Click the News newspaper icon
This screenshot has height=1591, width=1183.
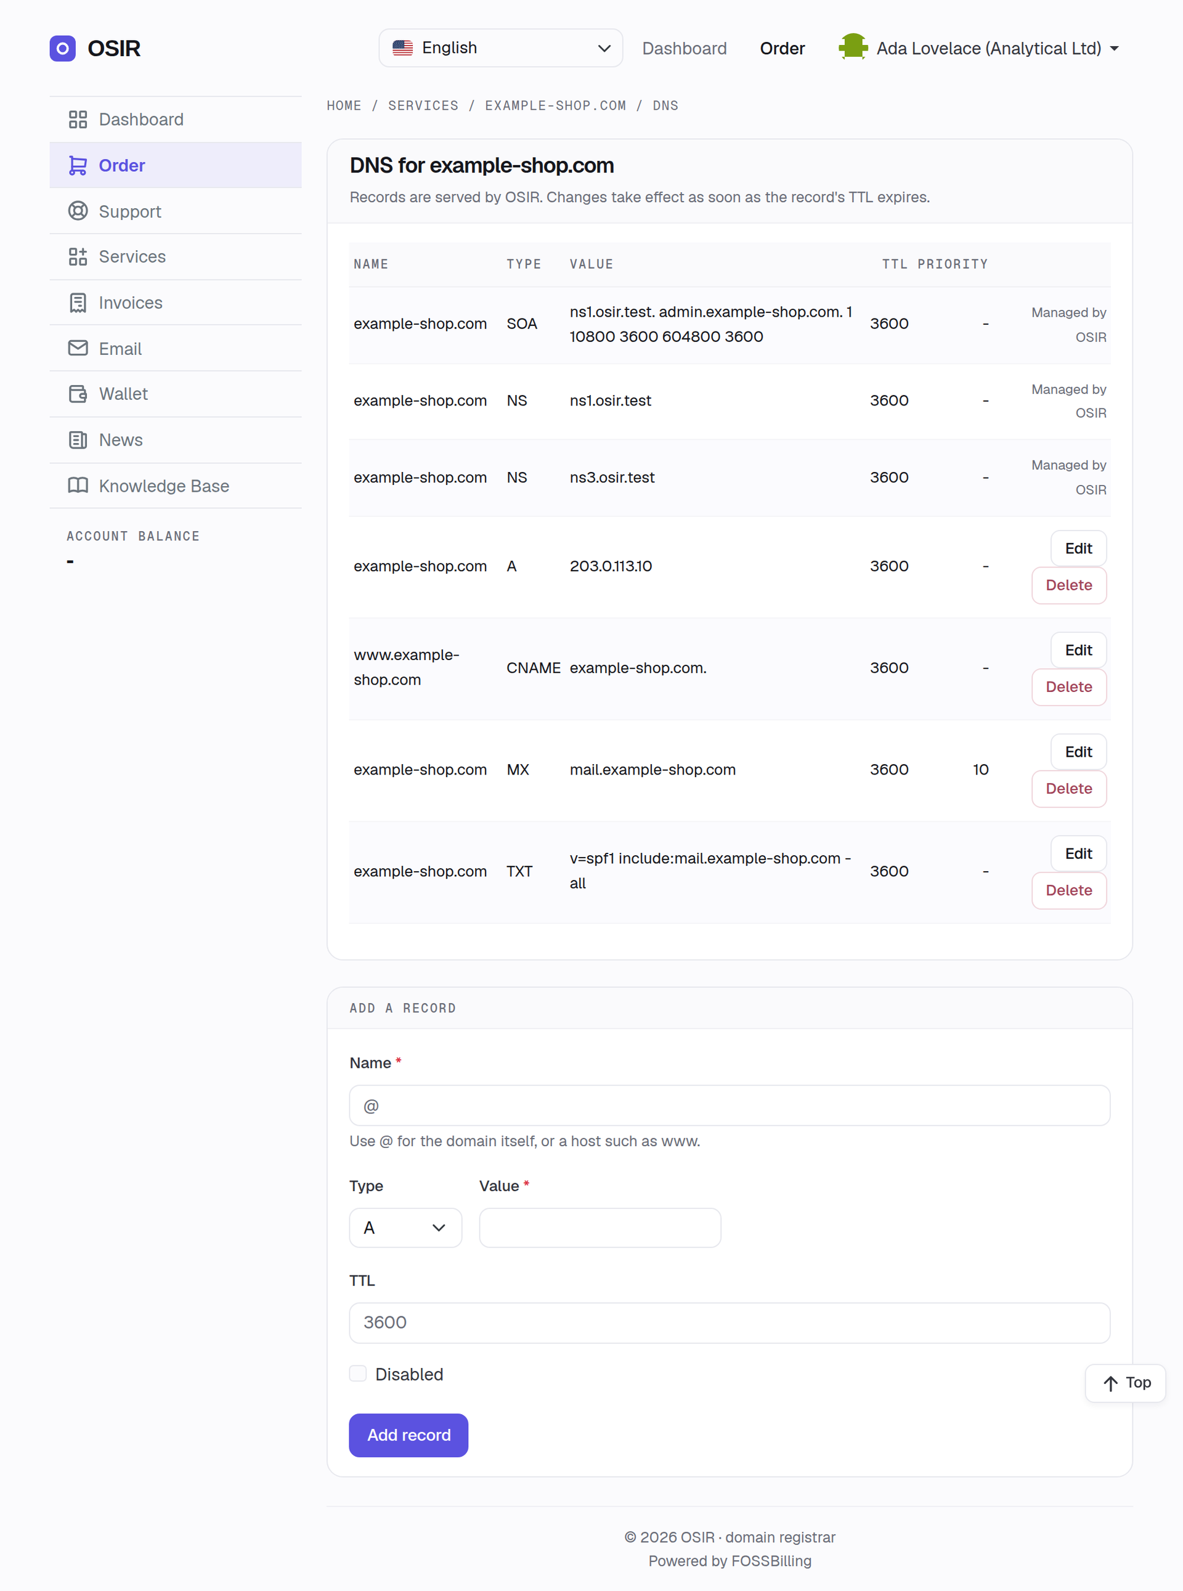point(78,439)
